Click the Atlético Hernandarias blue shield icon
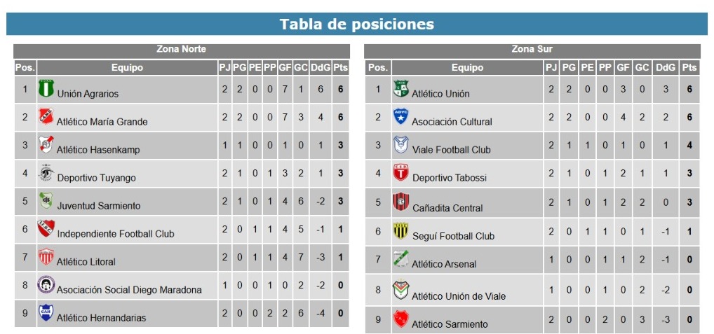This screenshot has height=334, width=714. [46, 312]
